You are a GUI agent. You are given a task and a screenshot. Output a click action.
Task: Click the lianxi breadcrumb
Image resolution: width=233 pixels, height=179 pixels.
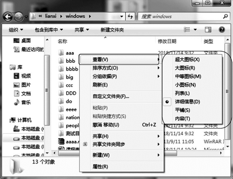[51, 16]
